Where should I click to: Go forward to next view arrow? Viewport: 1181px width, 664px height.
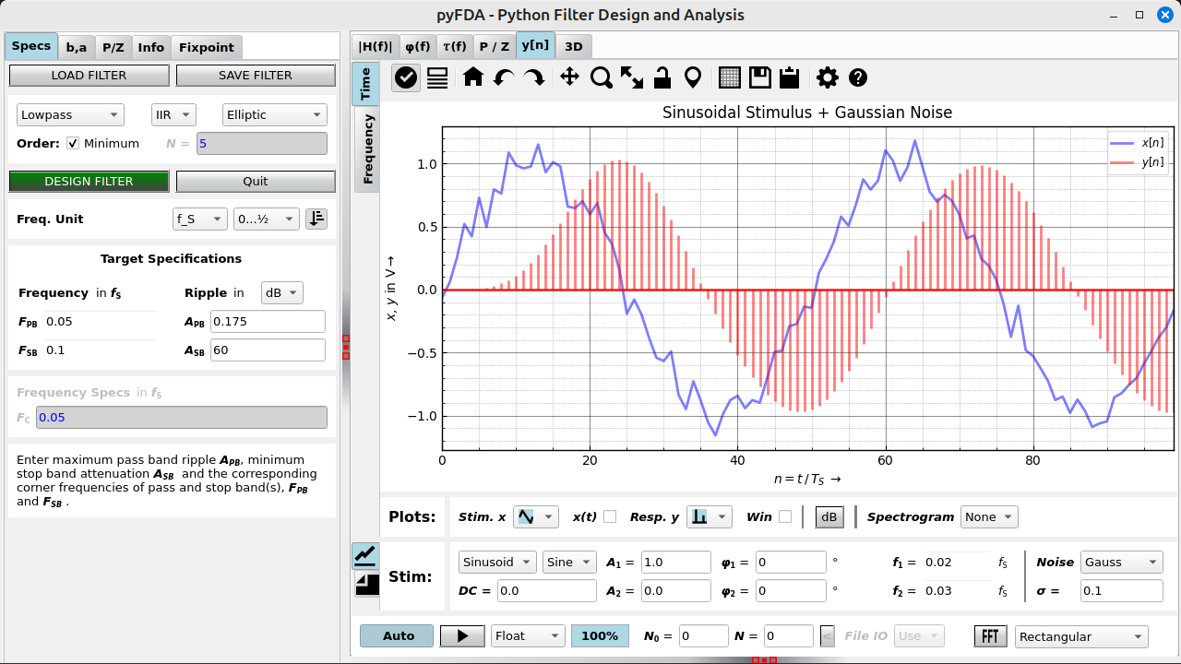(x=534, y=77)
